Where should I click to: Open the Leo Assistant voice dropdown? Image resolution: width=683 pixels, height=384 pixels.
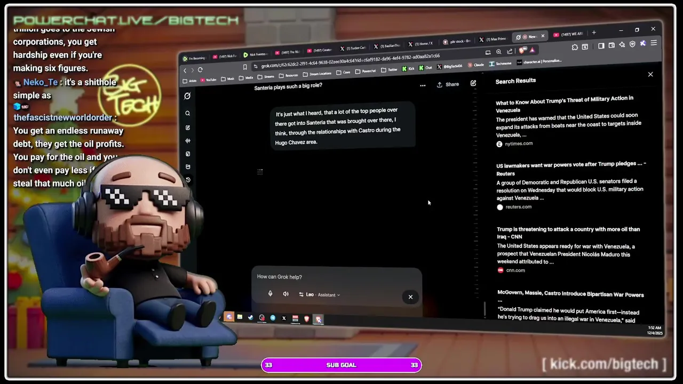(x=320, y=294)
